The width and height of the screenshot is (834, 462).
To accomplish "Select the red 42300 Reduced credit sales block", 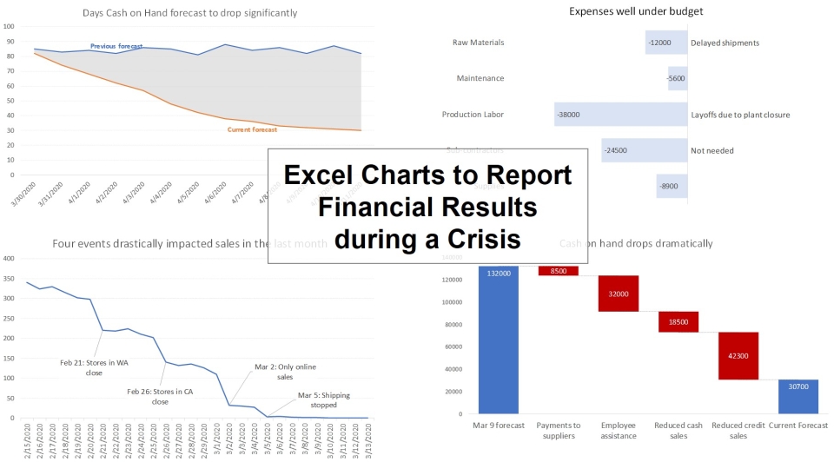I will (738, 356).
